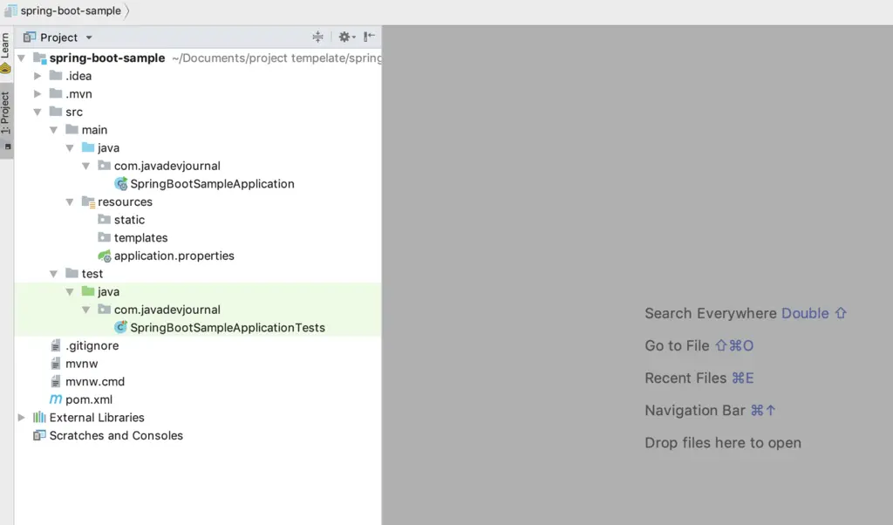The height and width of the screenshot is (525, 893).
Task: Collapse the green java folder arrow under test
Action: point(70,292)
